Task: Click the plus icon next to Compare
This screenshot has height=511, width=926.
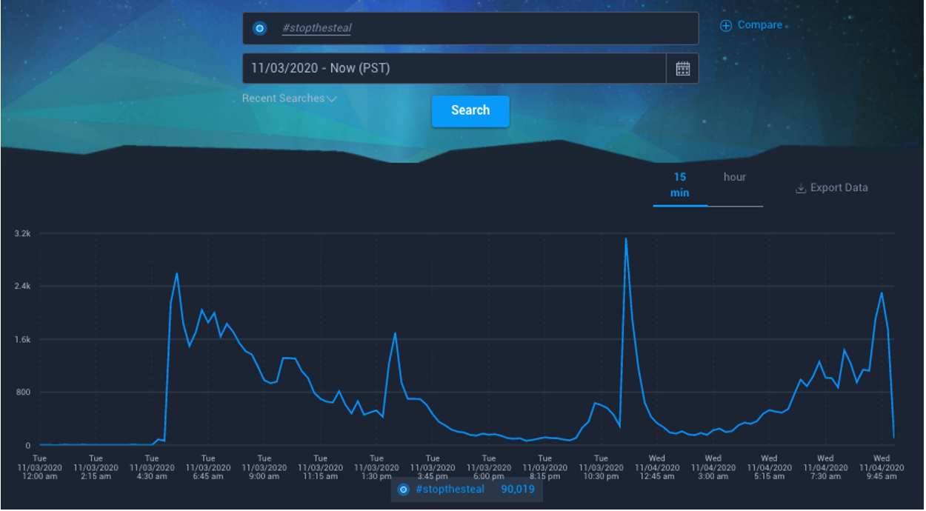Action: 726,26
